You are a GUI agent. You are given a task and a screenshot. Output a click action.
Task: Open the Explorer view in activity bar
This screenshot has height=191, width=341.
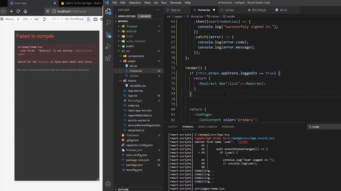108,11
